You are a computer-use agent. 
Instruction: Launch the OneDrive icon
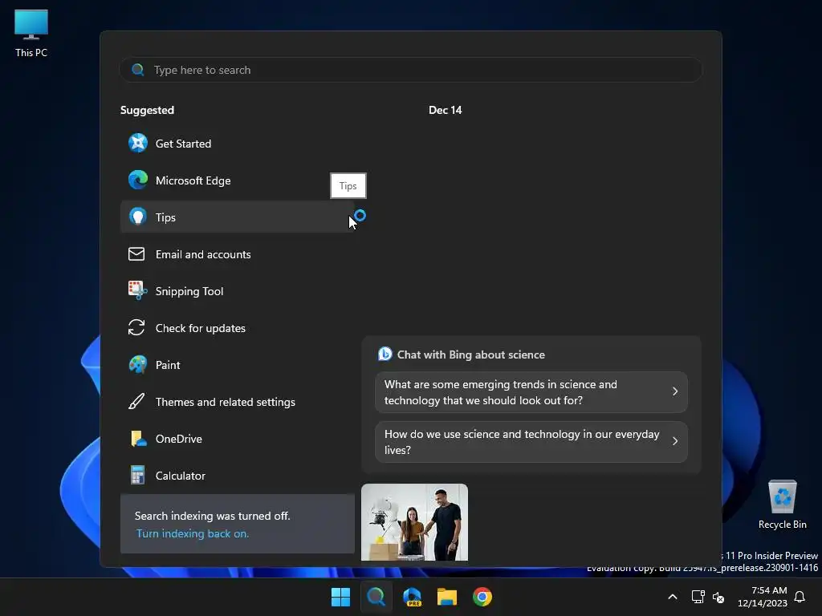tap(138, 439)
